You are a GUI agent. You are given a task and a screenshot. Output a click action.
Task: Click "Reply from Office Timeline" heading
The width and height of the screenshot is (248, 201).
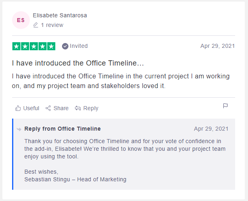click(x=62, y=129)
